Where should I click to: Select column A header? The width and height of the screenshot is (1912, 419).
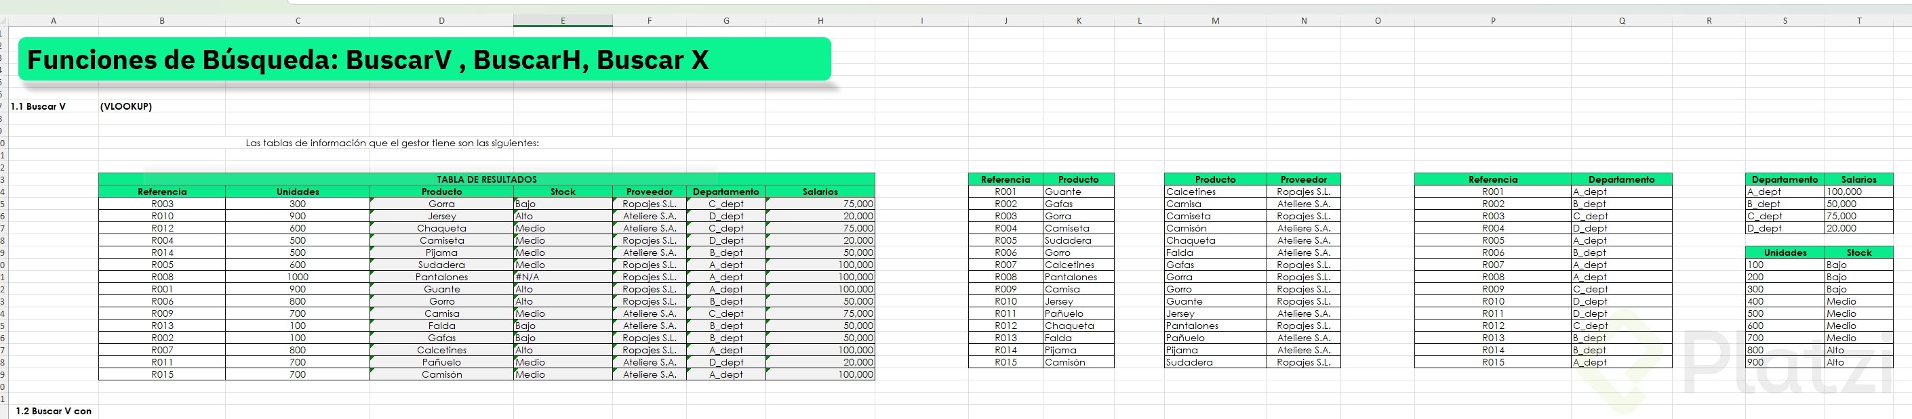click(54, 21)
